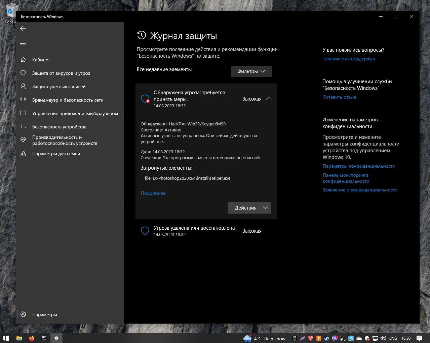Open the weather widget showing 4°C
The height and width of the screenshot is (343, 430).
pyautogui.click(x=266, y=338)
